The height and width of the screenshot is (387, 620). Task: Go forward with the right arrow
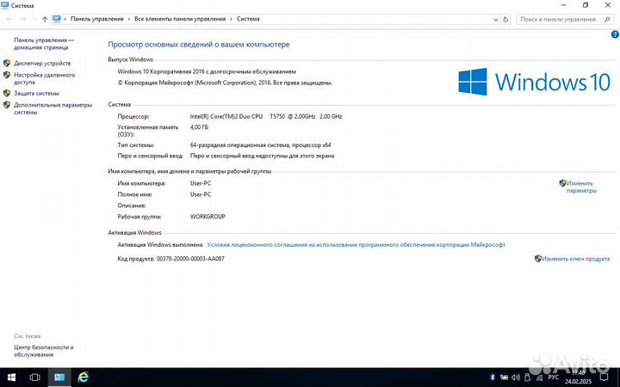click(x=24, y=19)
